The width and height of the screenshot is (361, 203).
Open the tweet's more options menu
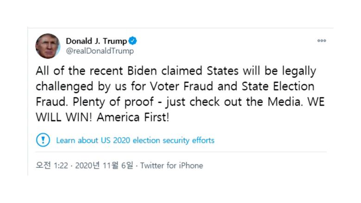tap(321, 41)
